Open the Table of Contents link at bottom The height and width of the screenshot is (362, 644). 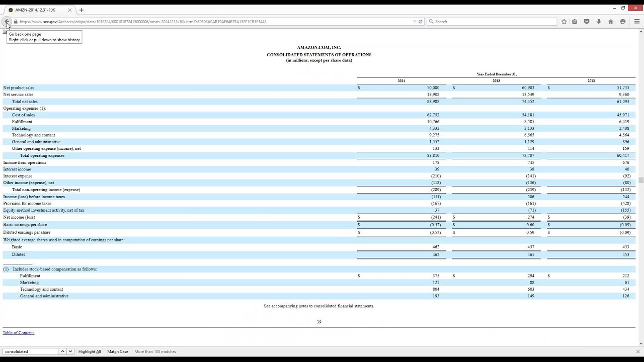point(19,333)
